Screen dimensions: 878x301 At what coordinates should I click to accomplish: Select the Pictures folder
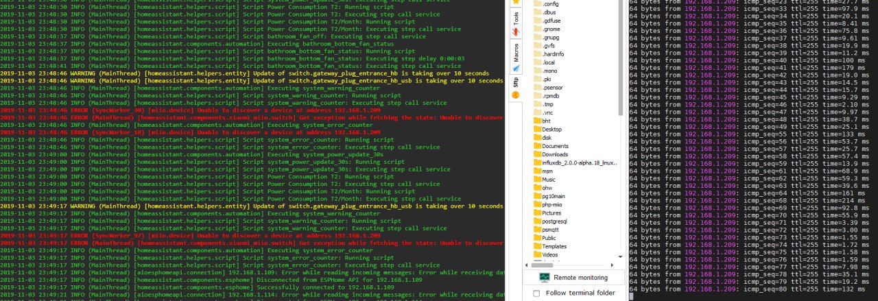click(547, 213)
